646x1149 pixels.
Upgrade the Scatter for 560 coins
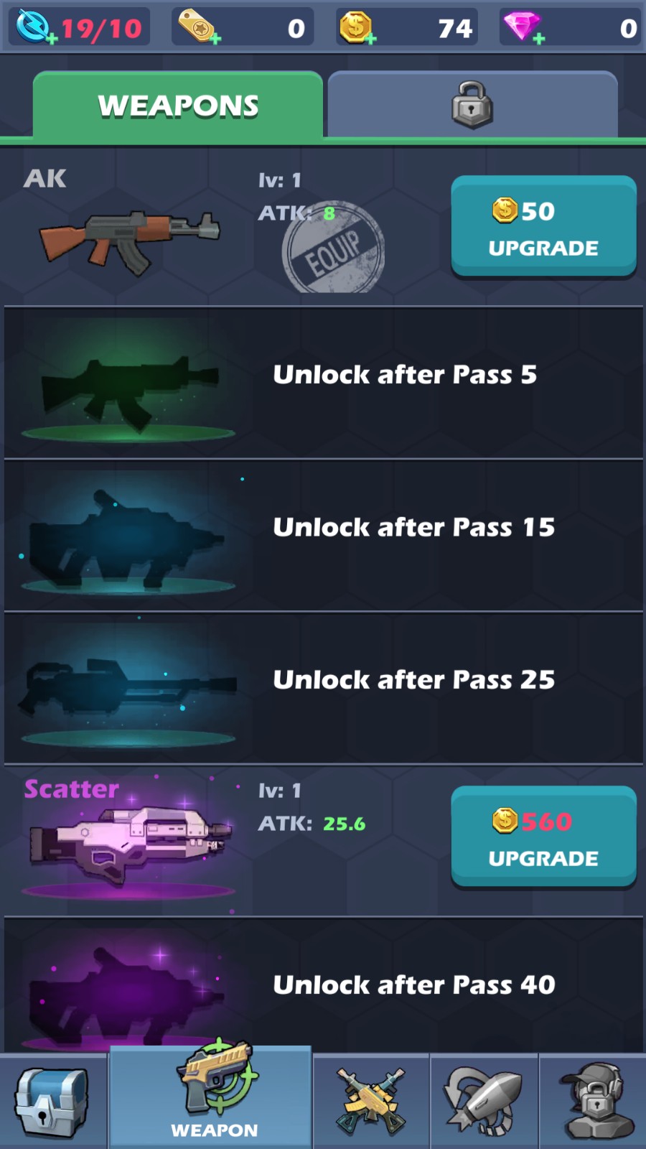click(x=543, y=837)
